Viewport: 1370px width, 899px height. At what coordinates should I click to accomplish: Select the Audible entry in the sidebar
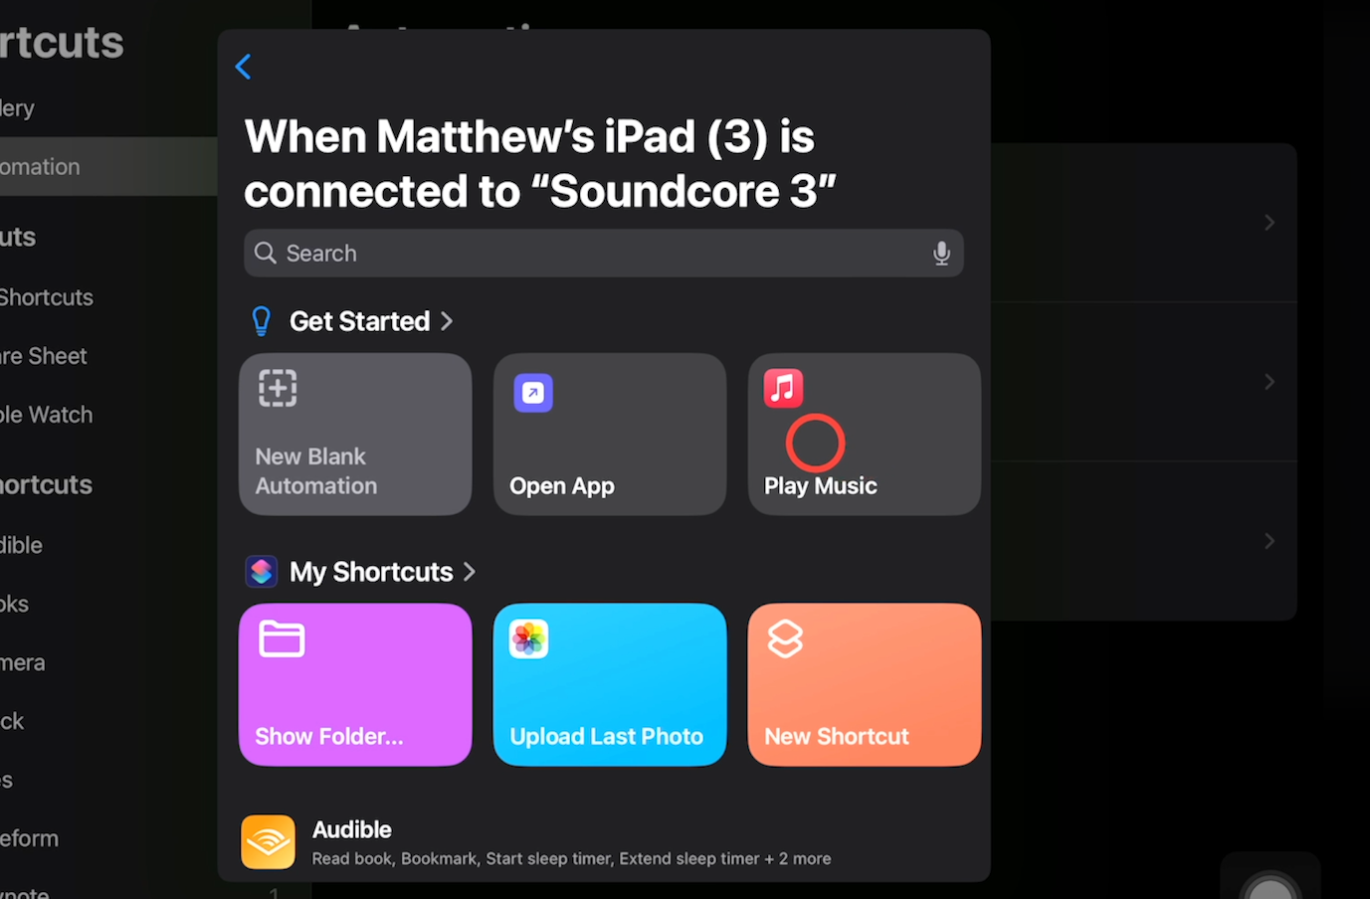[x=22, y=545]
